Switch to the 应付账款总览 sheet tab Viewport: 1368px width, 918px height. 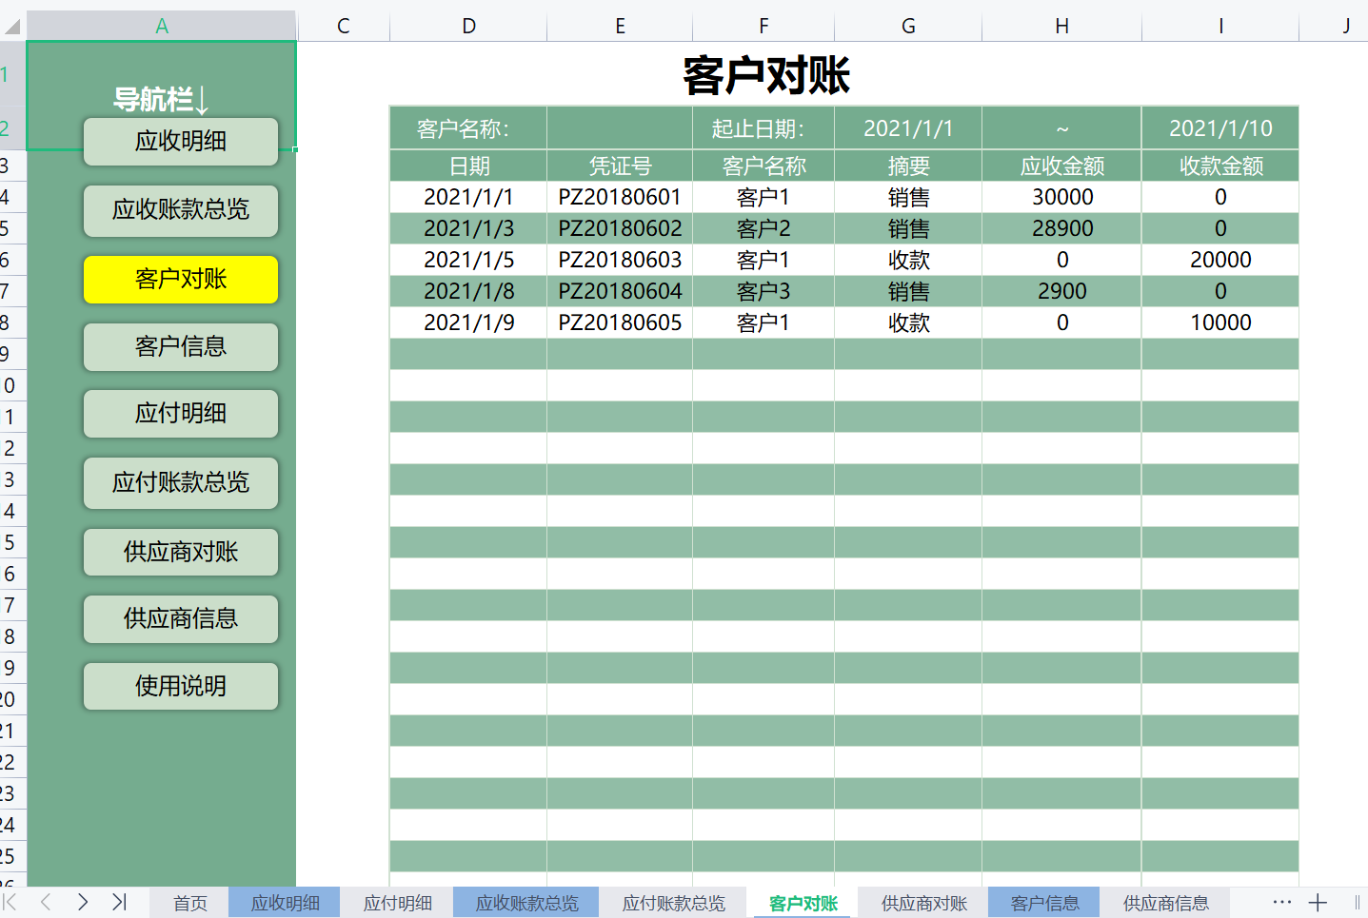(x=674, y=903)
